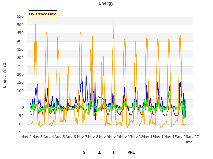Select the LE legend label
Image resolution: width=213 pixels, height=159 pixels.
99,152
